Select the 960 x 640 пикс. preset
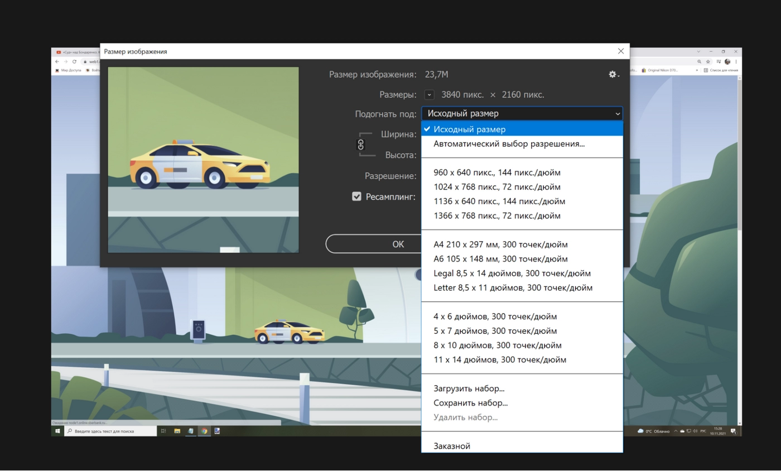The image size is (781, 471). [522, 172]
